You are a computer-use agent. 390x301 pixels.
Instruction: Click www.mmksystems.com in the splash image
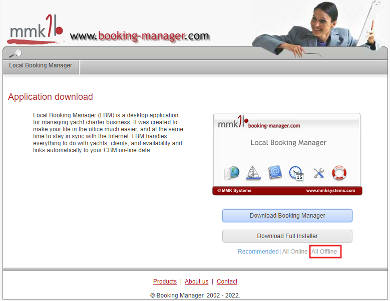[x=330, y=190]
